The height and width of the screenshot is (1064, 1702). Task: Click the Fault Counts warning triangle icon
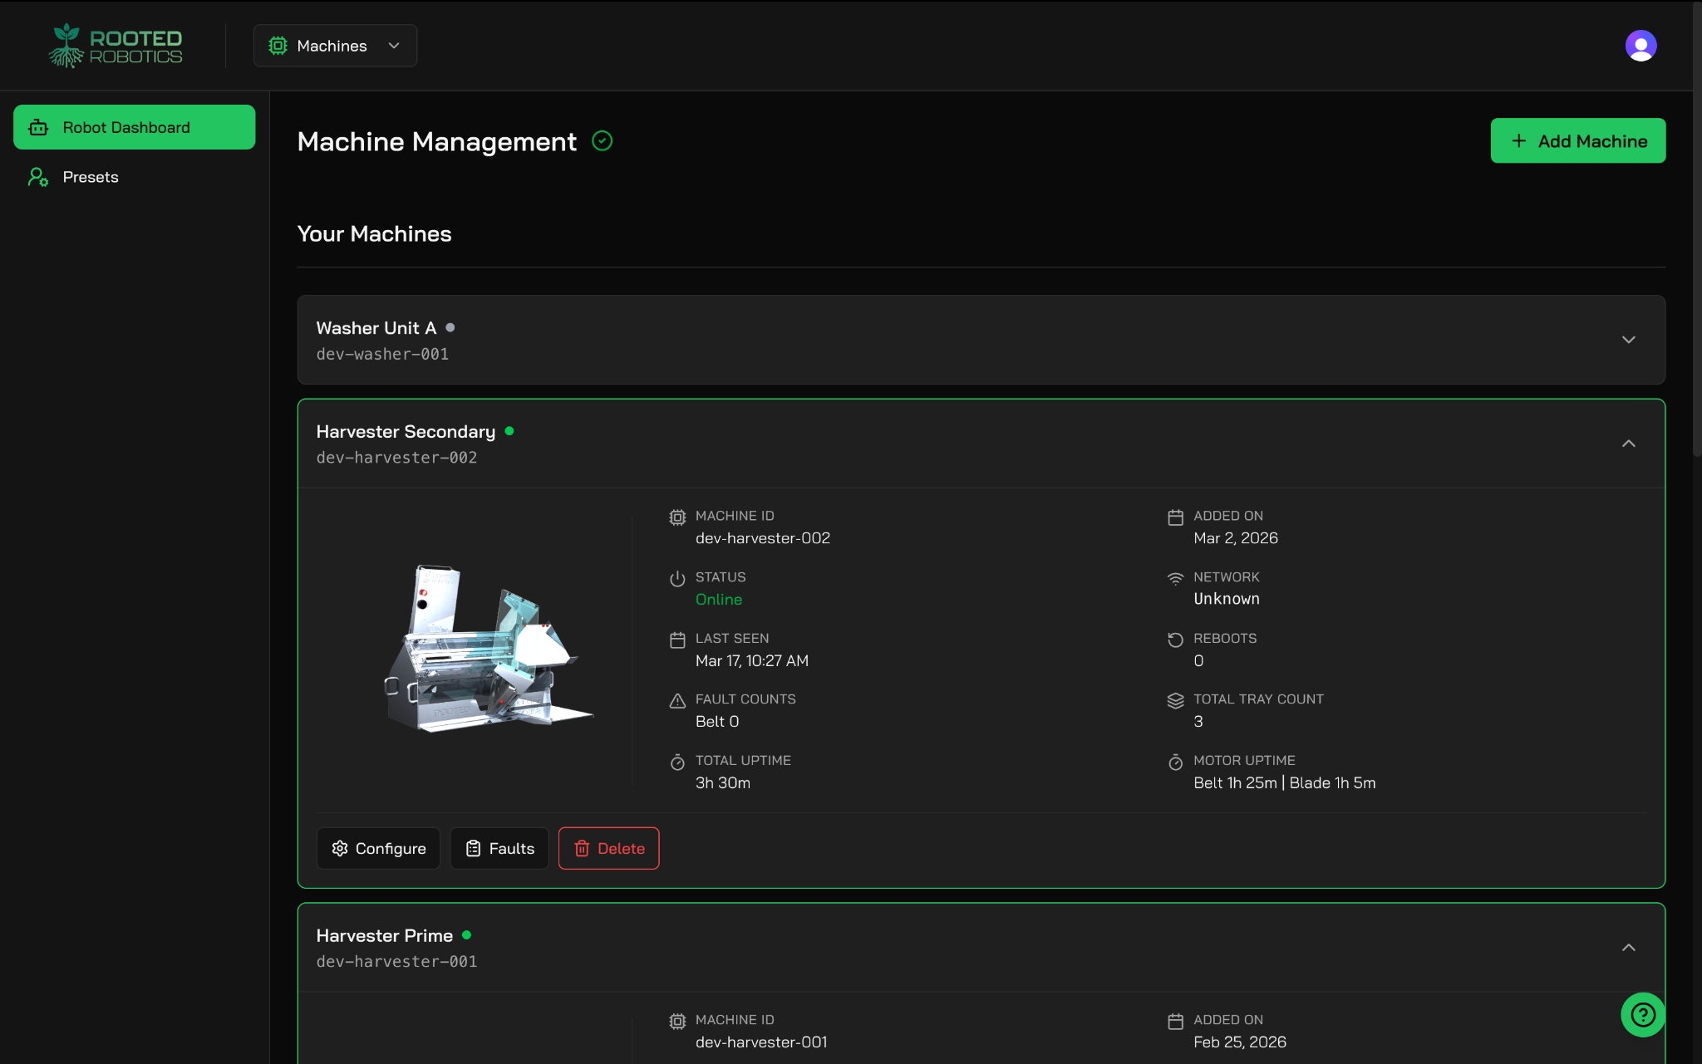677,701
